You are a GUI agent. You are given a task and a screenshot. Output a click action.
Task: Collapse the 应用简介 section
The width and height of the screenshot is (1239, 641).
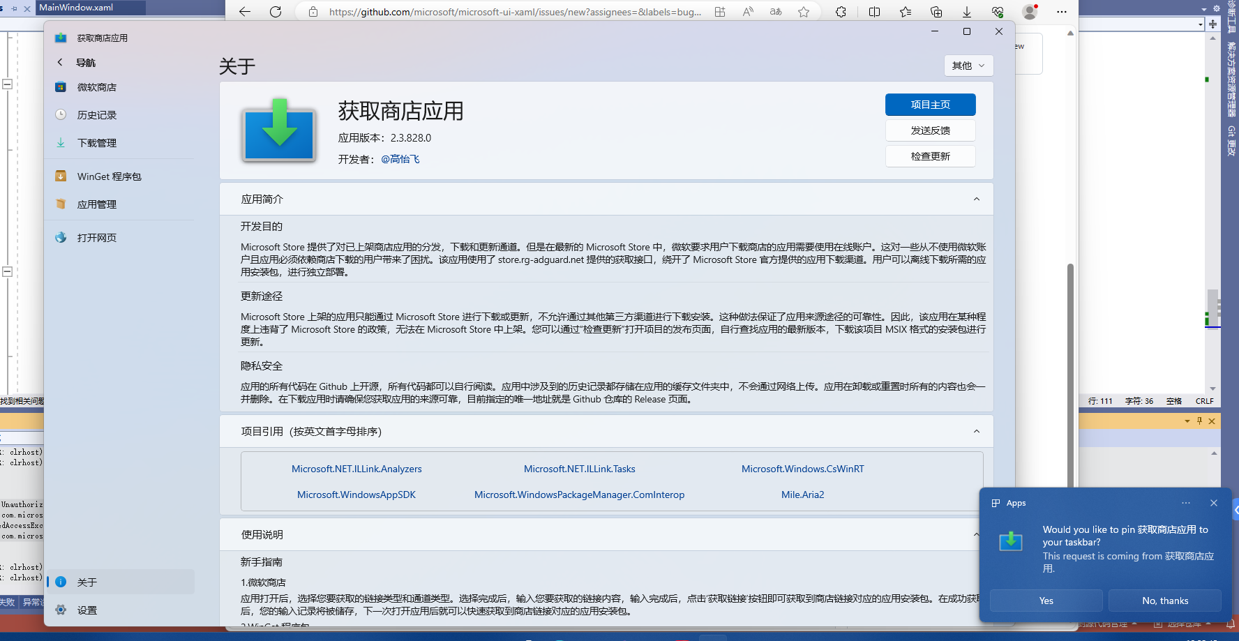click(976, 199)
